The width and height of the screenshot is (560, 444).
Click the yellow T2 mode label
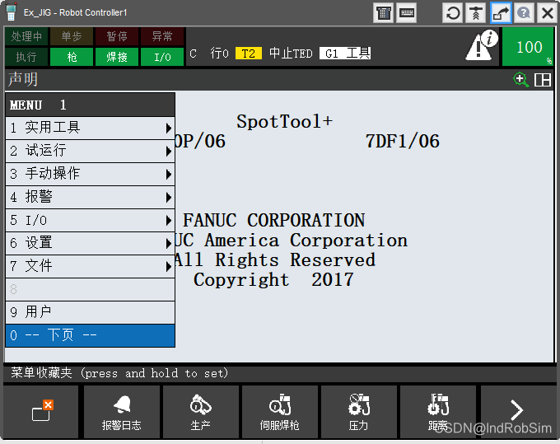click(x=249, y=54)
